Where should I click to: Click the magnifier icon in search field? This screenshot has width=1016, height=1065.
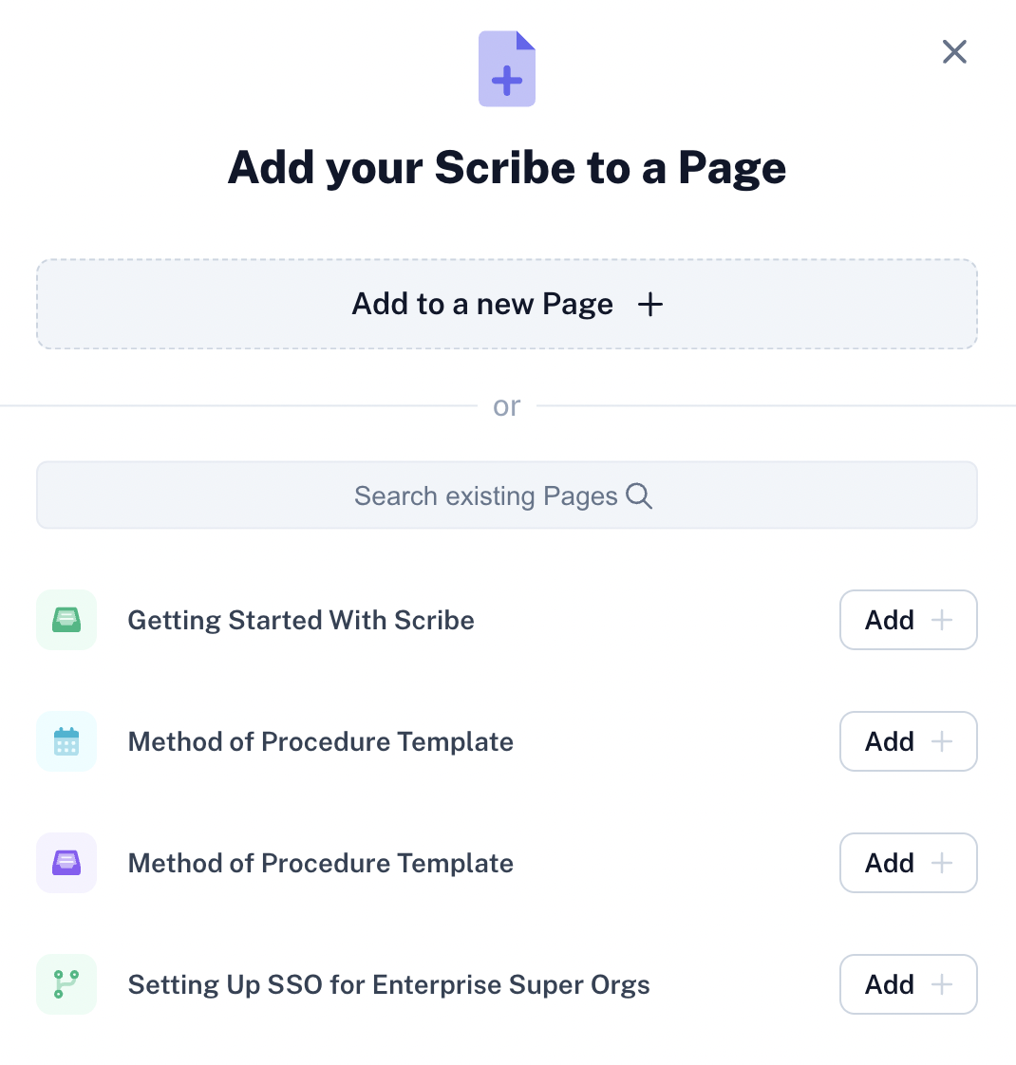click(x=639, y=495)
